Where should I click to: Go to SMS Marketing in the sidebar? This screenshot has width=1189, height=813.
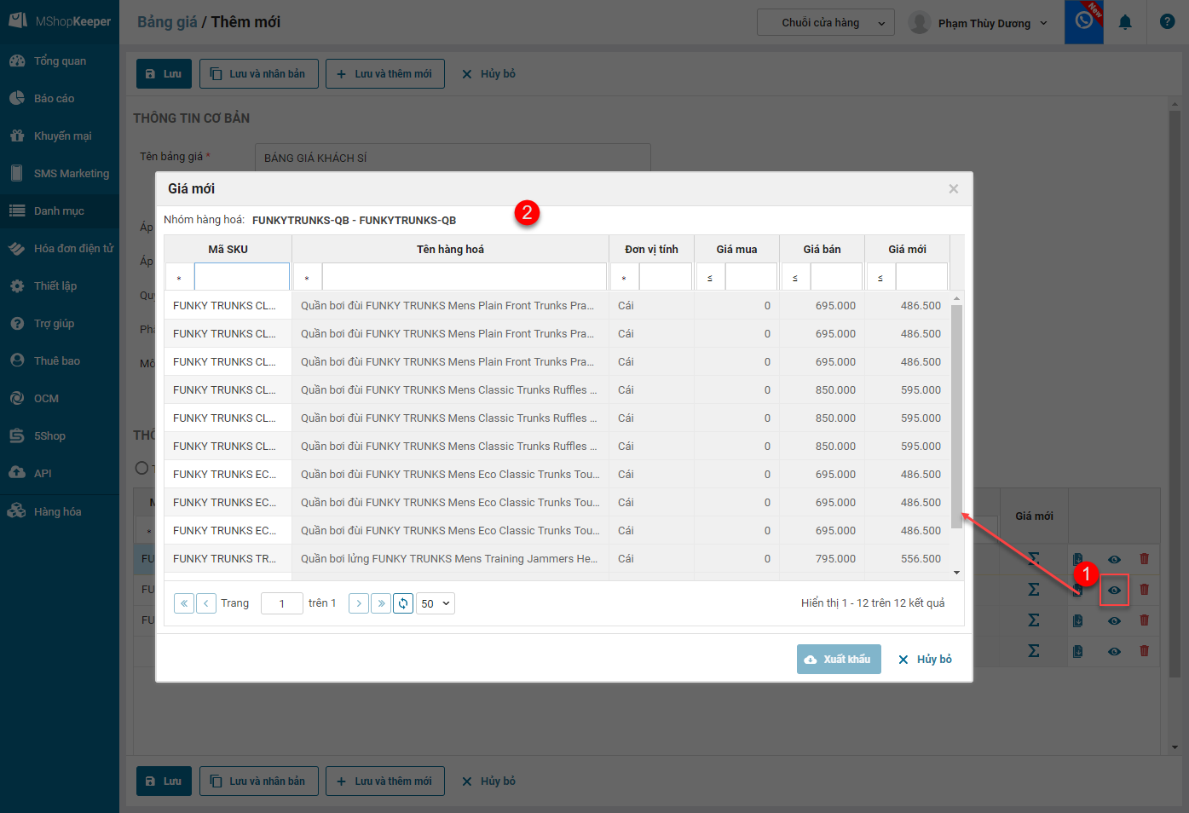click(x=60, y=173)
